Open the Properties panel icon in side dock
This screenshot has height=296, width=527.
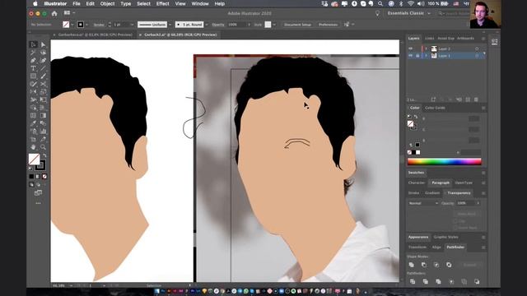click(x=494, y=42)
